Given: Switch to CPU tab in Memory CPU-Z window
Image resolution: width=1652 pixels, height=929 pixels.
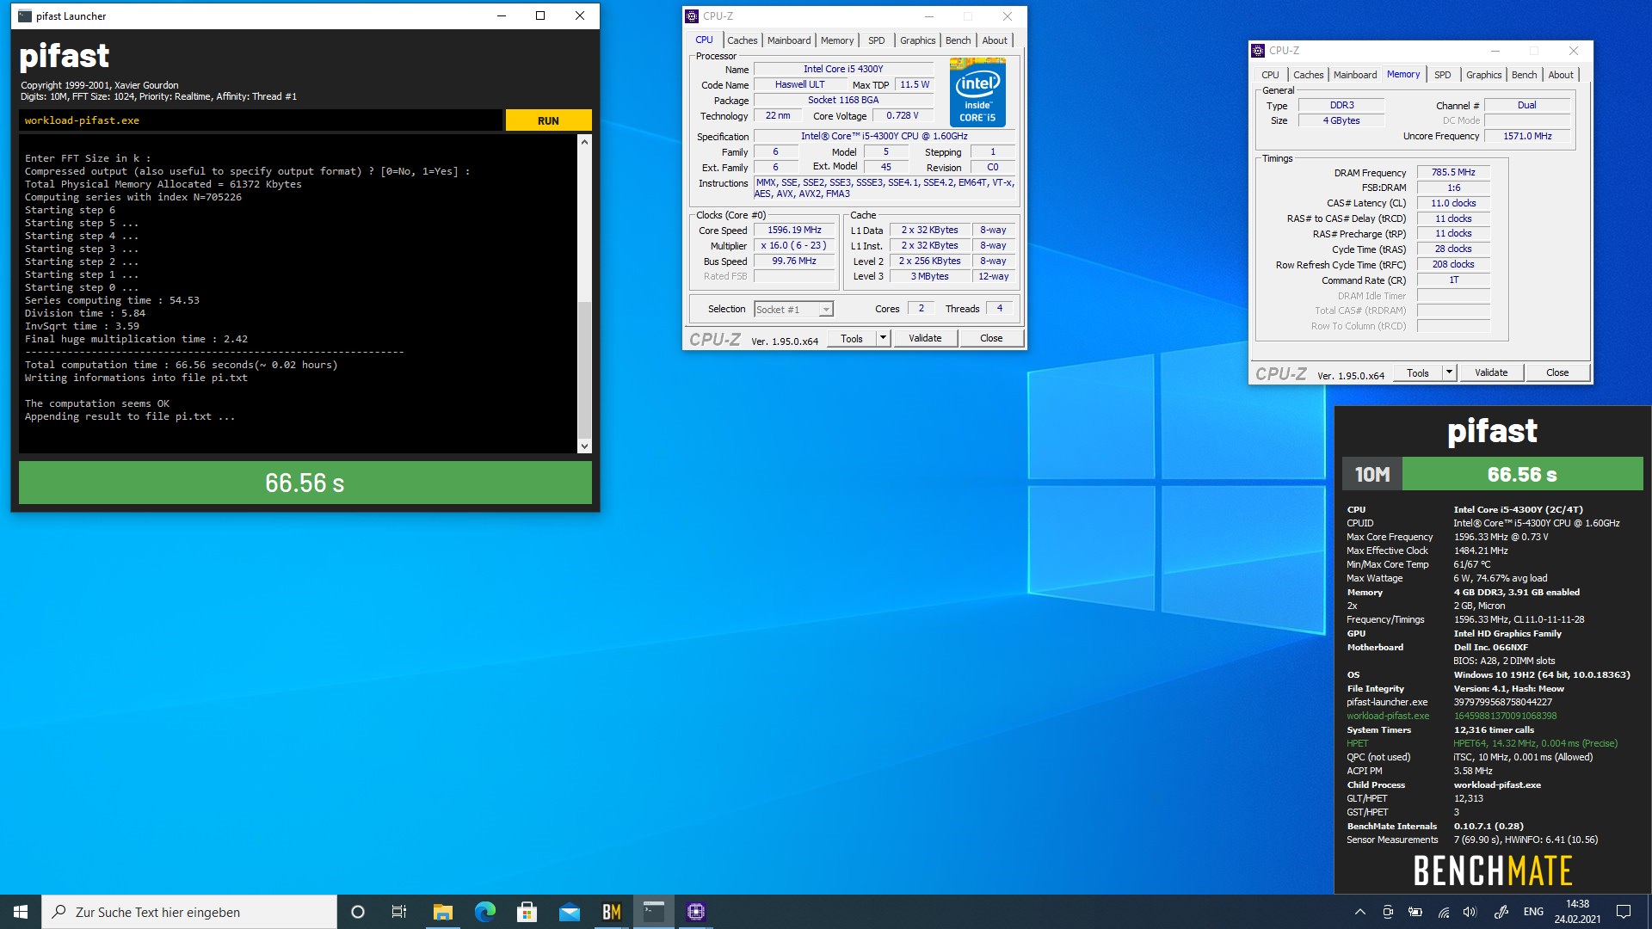Looking at the screenshot, I should 1270,75.
